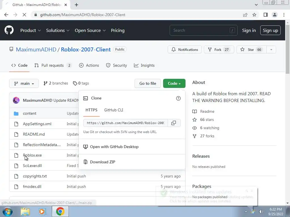Show hidden system tray icons
Image resolution: width=290 pixels, height=217 pixels.
[x=246, y=212]
